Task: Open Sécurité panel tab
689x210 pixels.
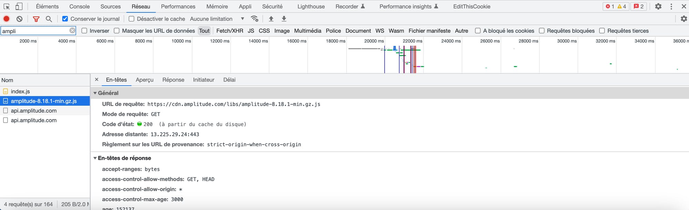Action: 272,7
